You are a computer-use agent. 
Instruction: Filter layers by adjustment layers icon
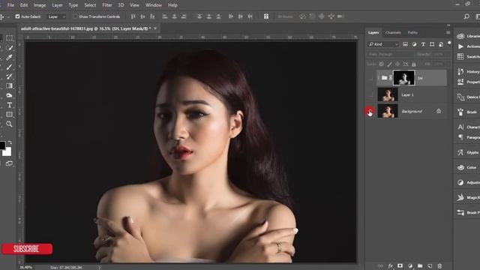click(x=414, y=44)
